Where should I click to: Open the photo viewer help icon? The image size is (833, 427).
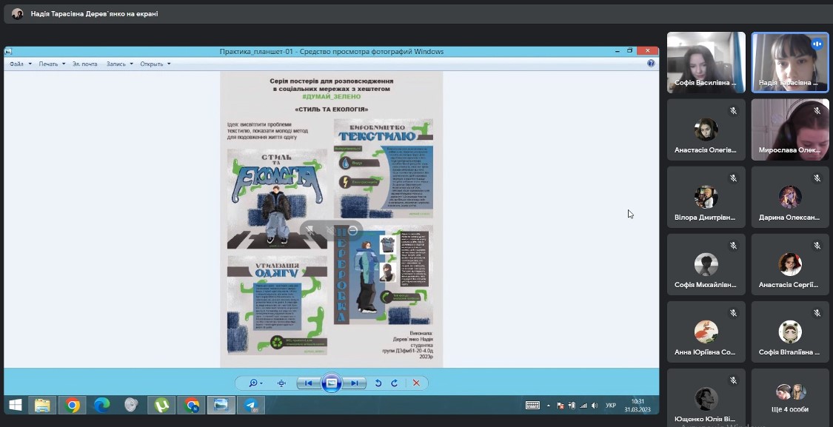pyautogui.click(x=651, y=64)
